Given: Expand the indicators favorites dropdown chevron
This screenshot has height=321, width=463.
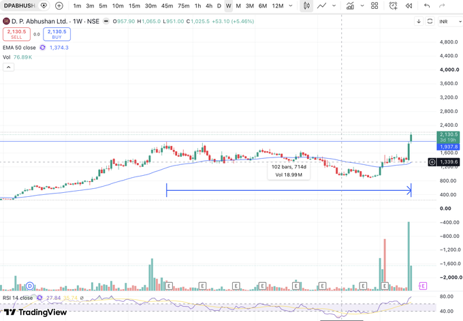Looking at the screenshot, I should [362, 5].
